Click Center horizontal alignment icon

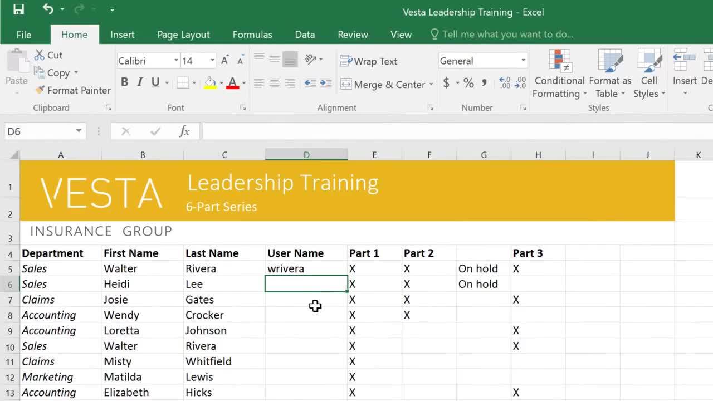275,83
